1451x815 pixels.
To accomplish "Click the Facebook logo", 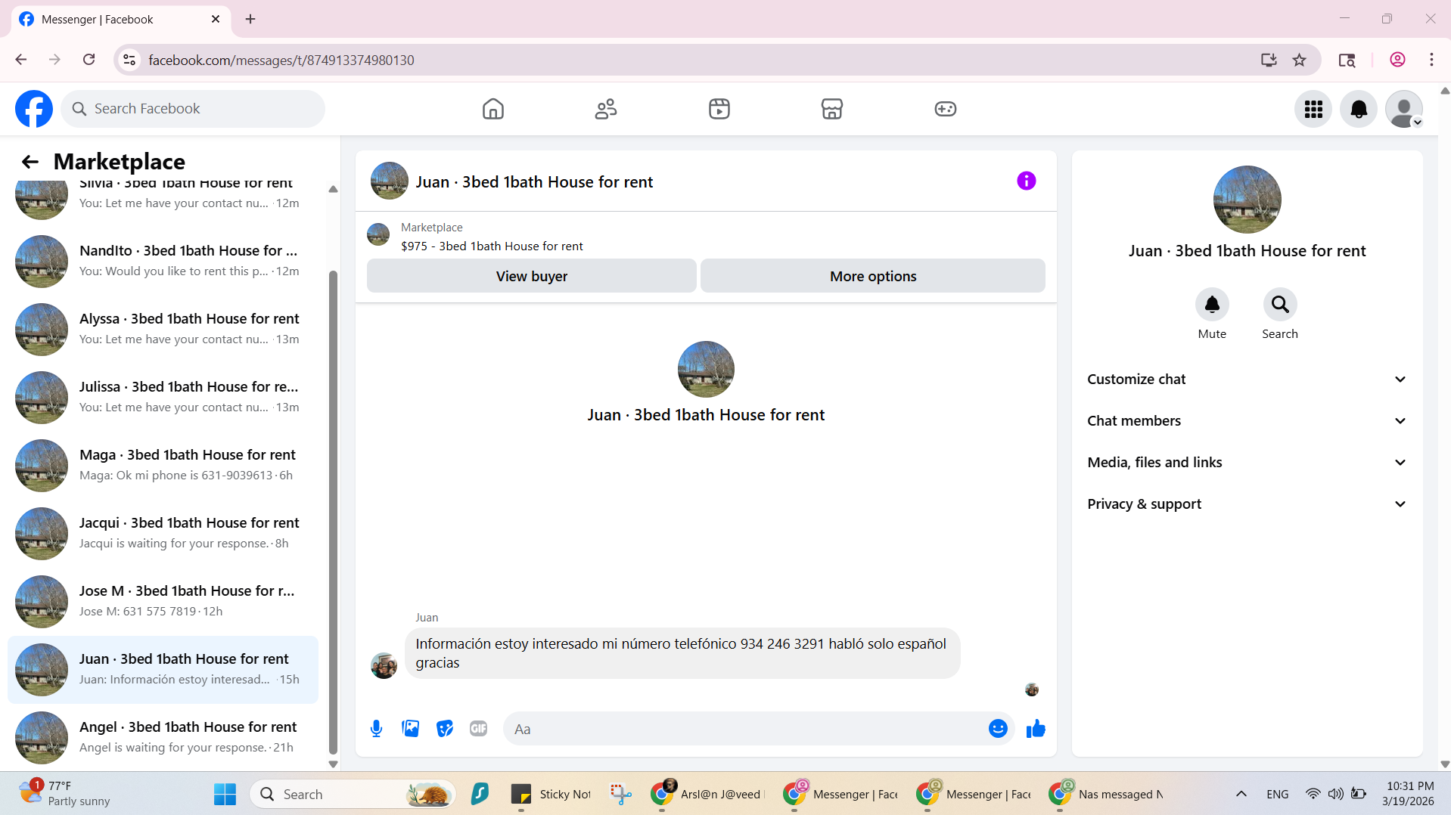I will click(34, 109).
